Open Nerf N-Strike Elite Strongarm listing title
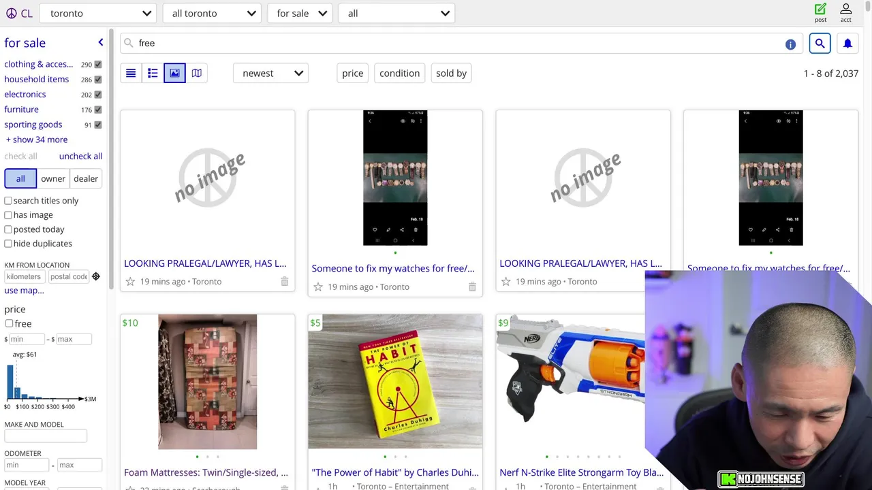 (x=581, y=472)
